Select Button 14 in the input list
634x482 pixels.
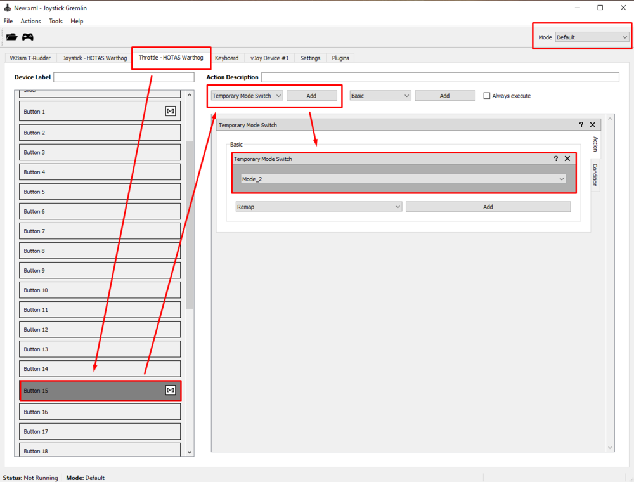[100, 368]
